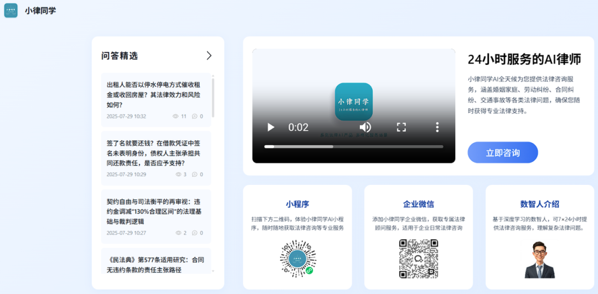Click the video progress bar
598x294 pixels.
(353, 147)
